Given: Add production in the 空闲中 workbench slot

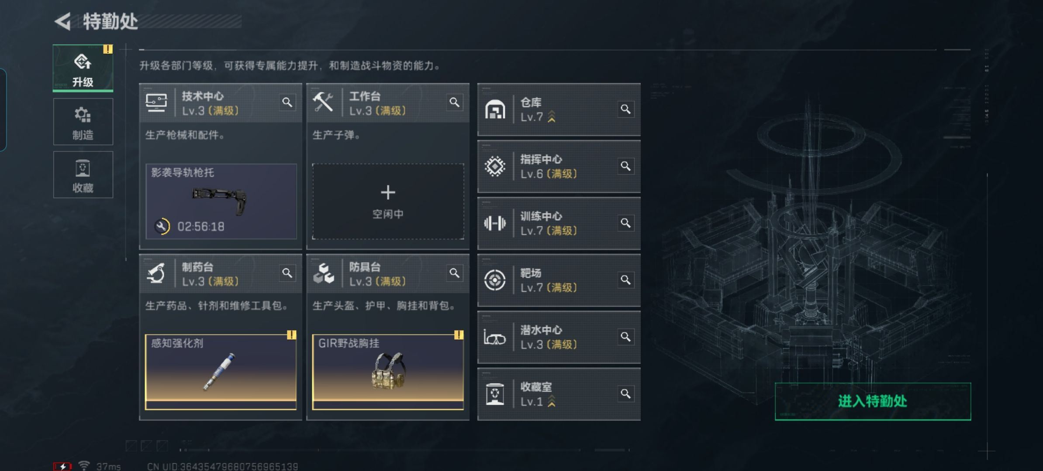Looking at the screenshot, I should pos(388,201).
